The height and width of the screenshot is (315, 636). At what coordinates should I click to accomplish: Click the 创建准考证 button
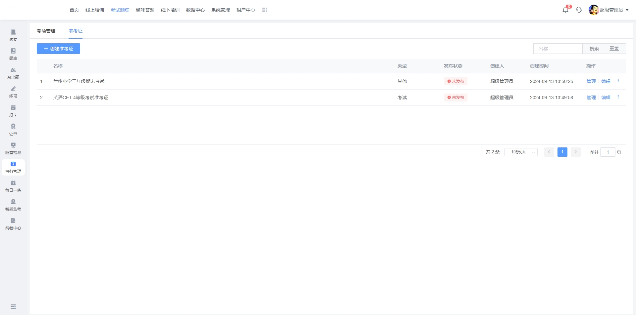tap(58, 49)
